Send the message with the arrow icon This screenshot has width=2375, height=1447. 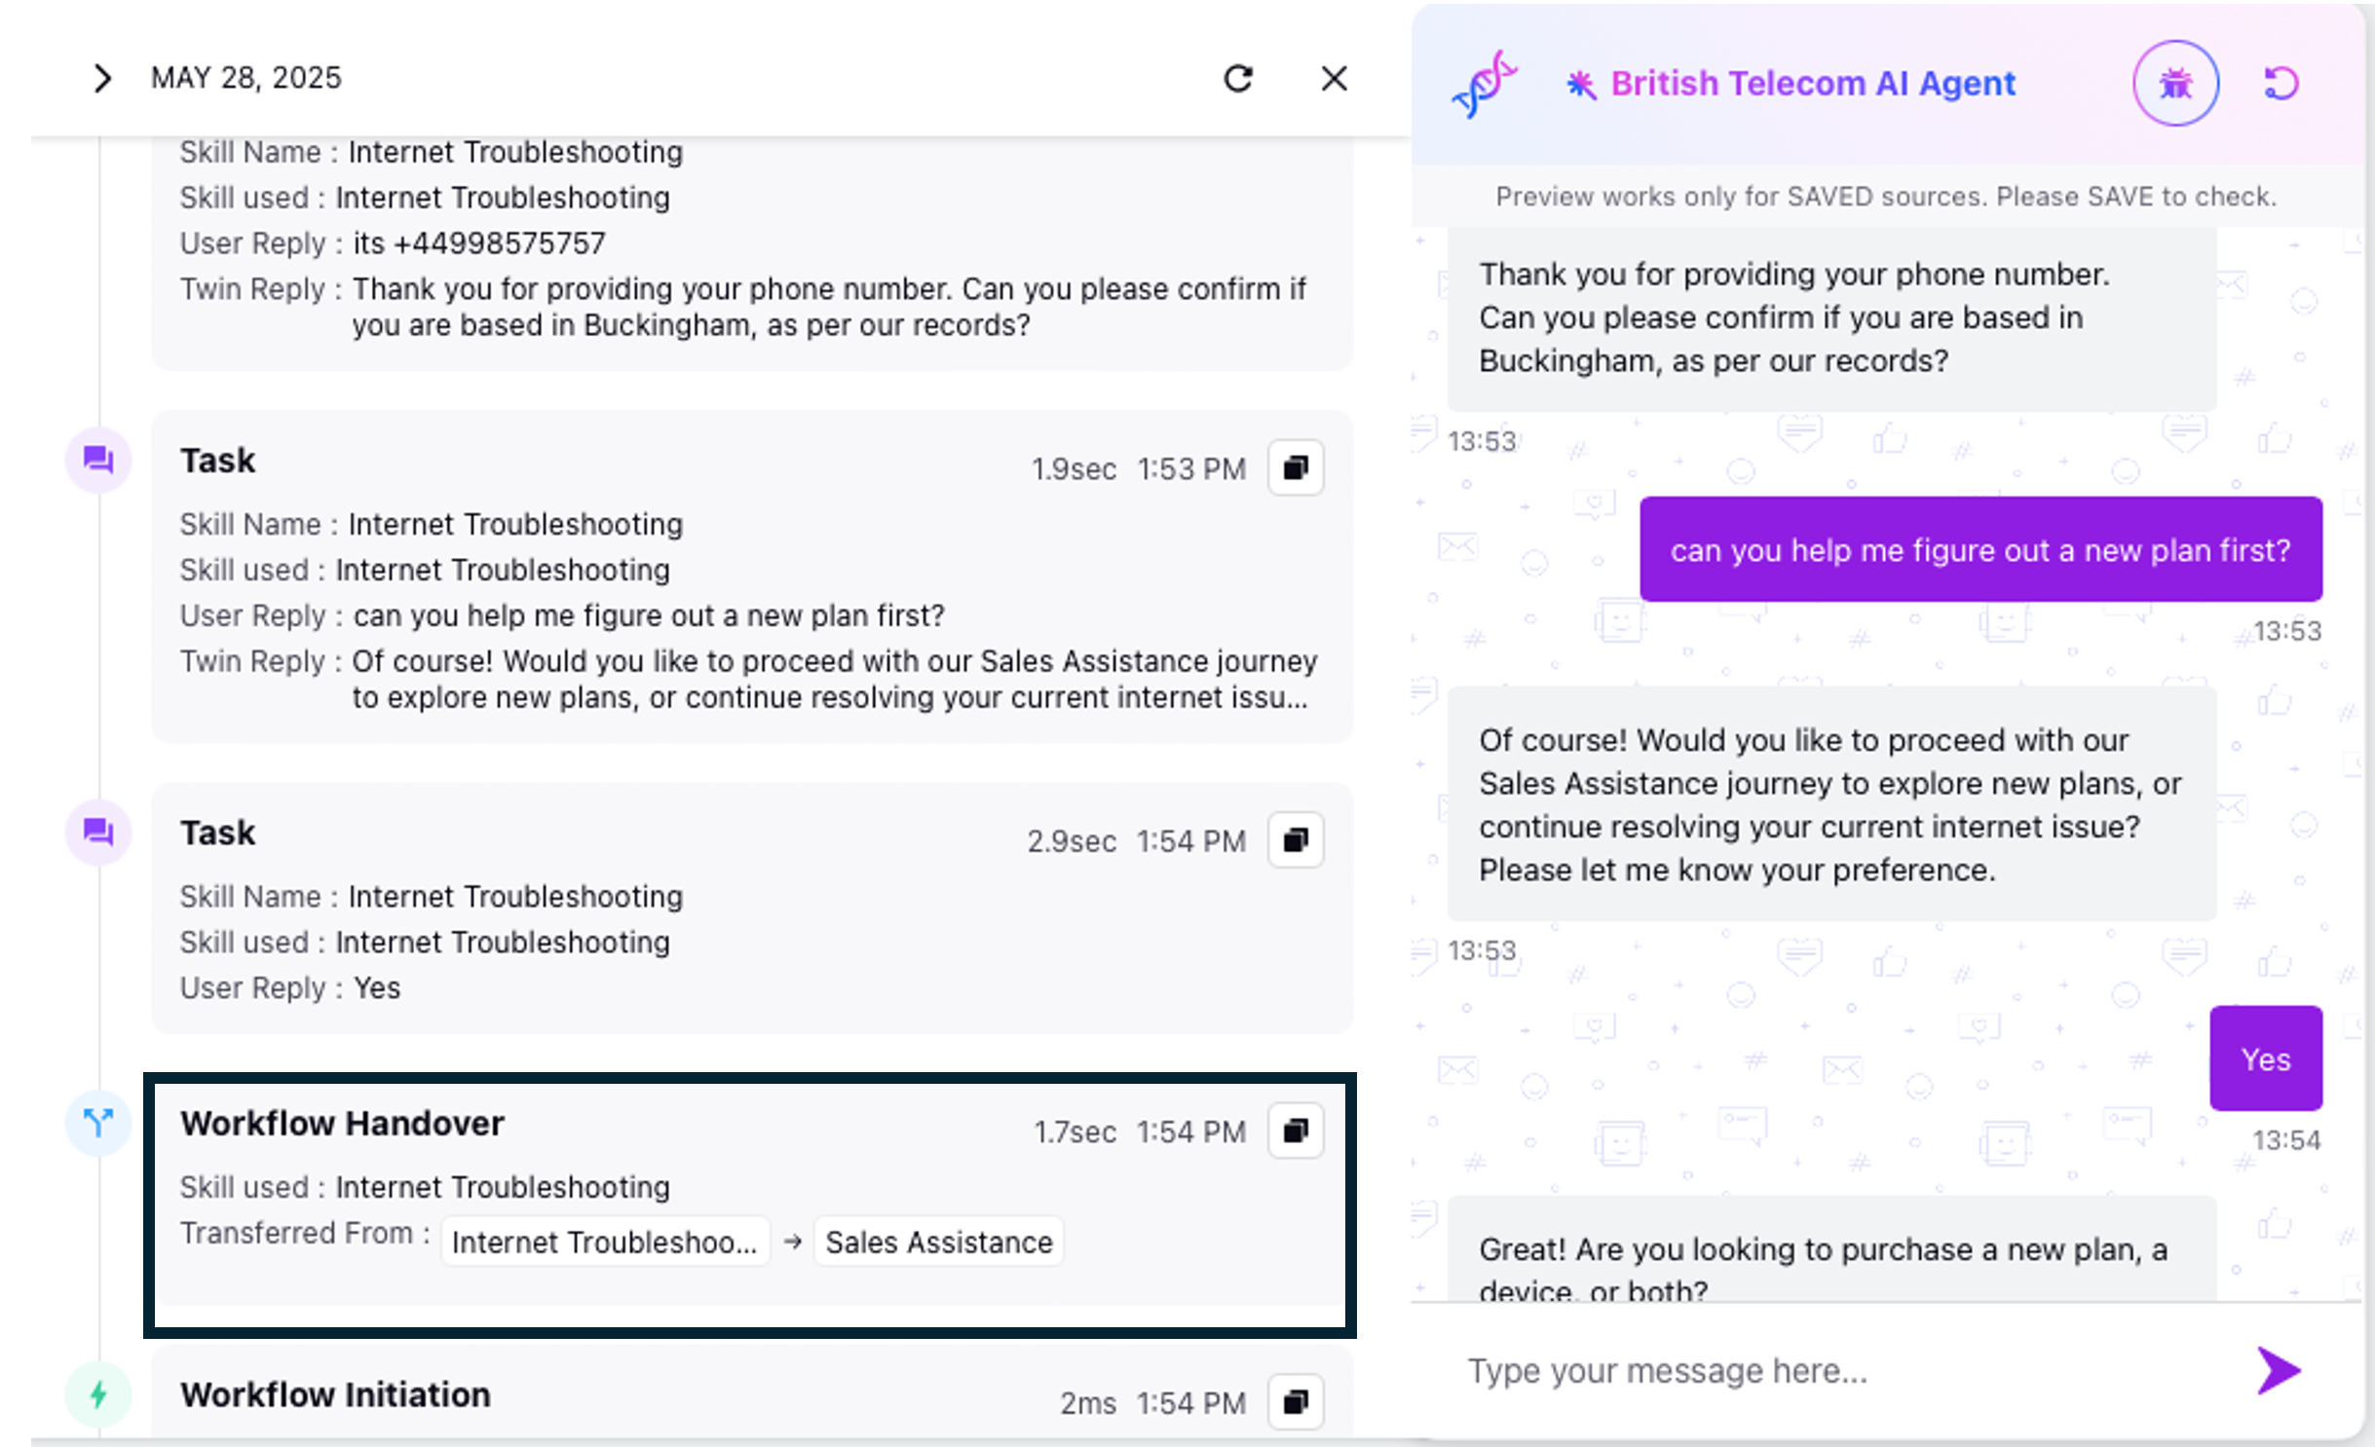(x=2278, y=1371)
